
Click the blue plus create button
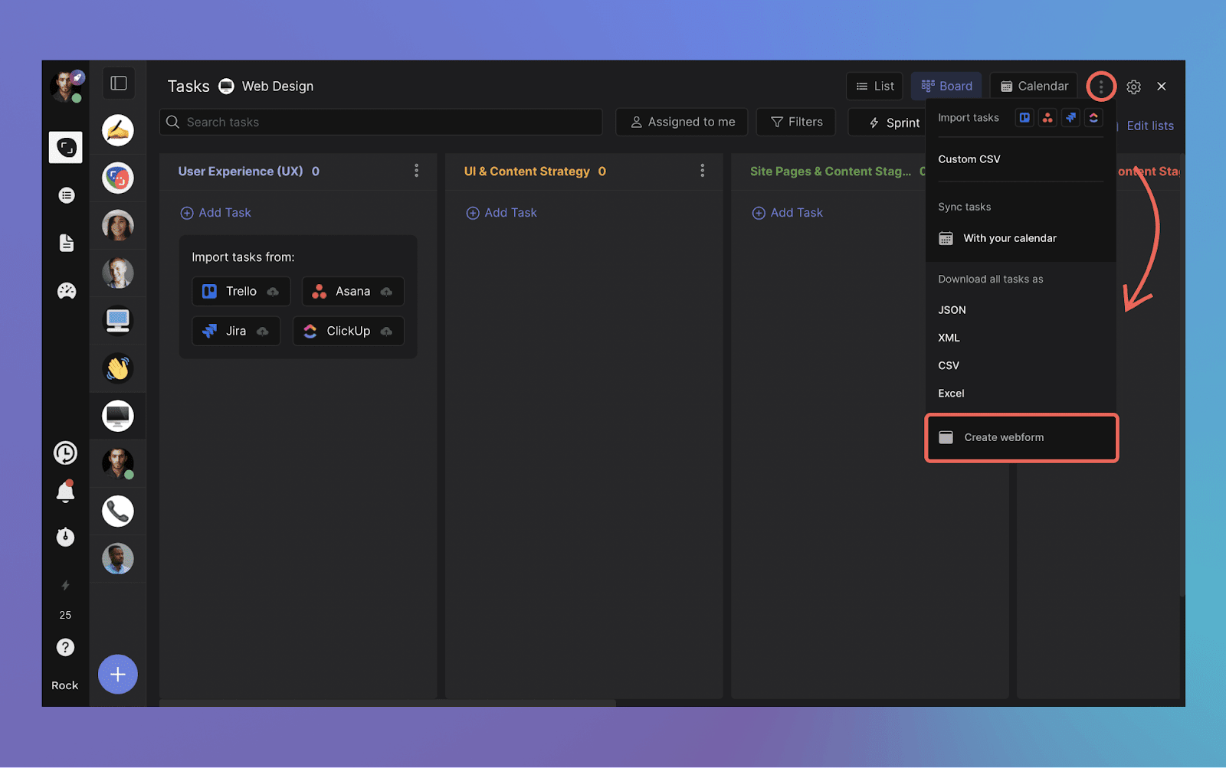pyautogui.click(x=118, y=675)
